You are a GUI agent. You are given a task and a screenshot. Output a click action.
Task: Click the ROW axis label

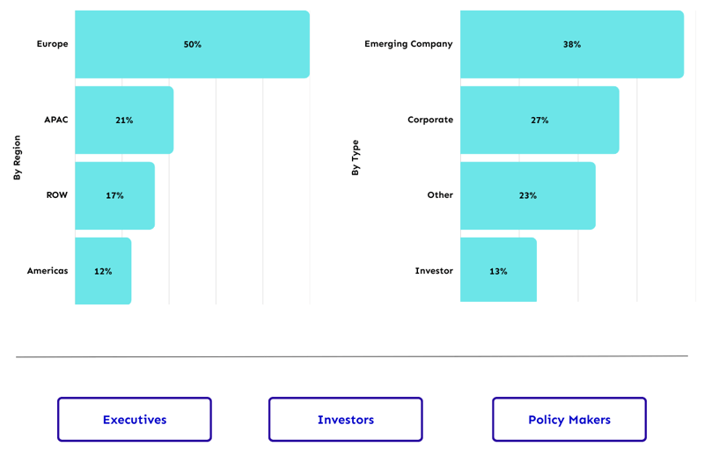pos(57,195)
